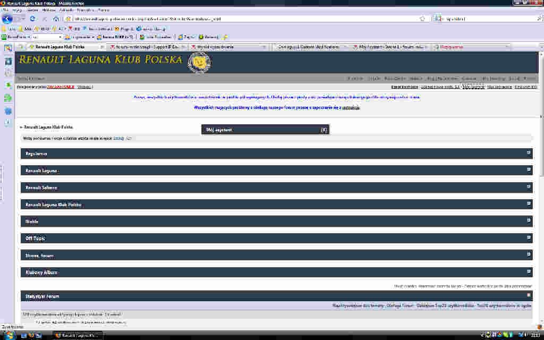Toggle the Renault Laguna category collapse icon
Image resolution: width=544 pixels, height=340 pixels.
pyautogui.click(x=529, y=169)
